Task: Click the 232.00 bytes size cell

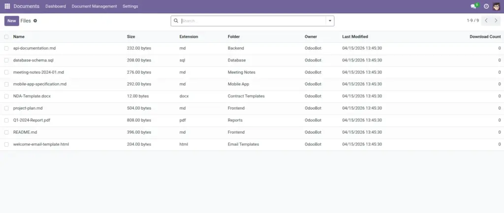Action: click(x=139, y=48)
